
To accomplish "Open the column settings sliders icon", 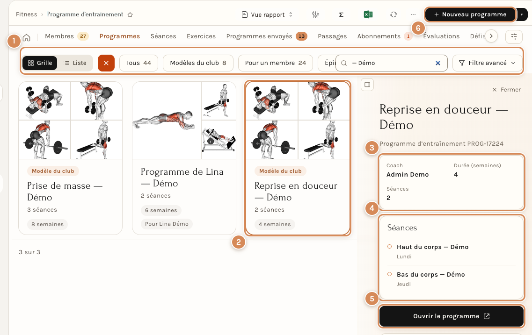I will tap(315, 14).
